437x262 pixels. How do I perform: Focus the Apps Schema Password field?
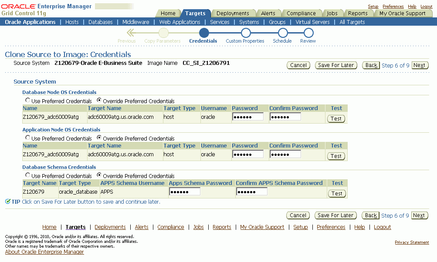point(185,191)
